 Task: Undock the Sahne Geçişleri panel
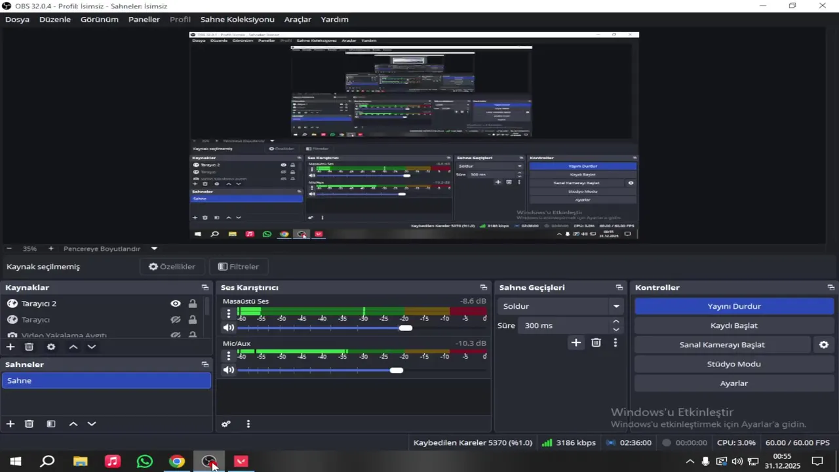click(619, 288)
